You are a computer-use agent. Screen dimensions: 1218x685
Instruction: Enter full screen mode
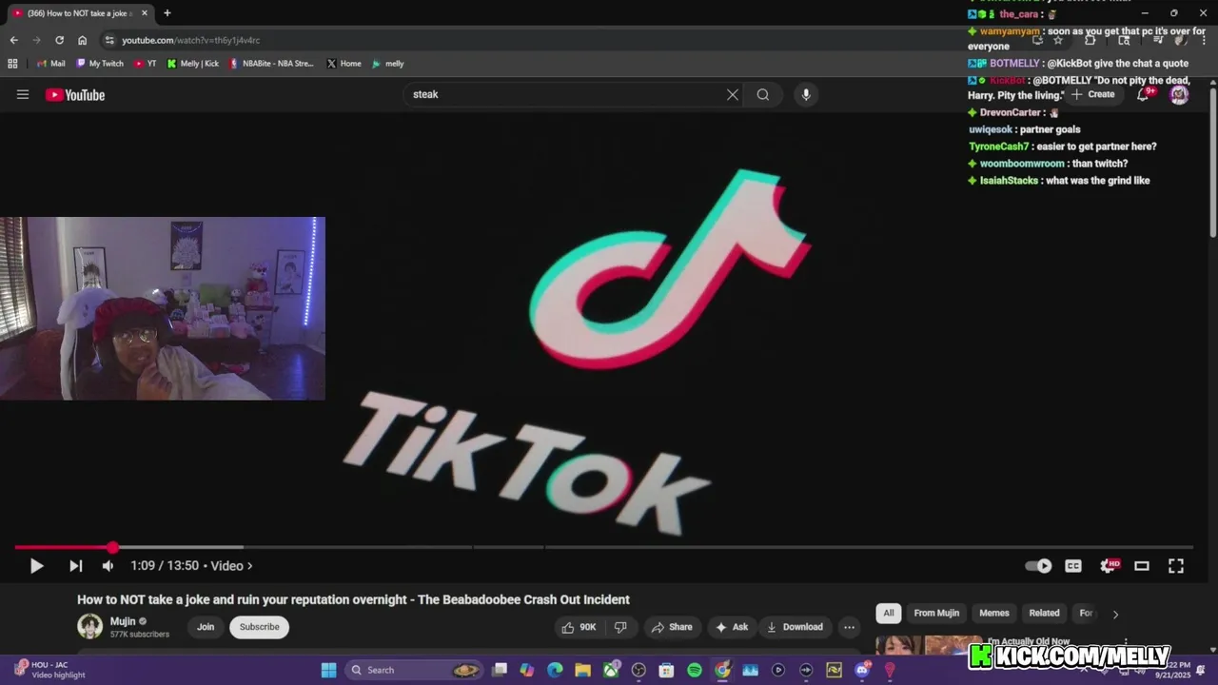point(1176,566)
